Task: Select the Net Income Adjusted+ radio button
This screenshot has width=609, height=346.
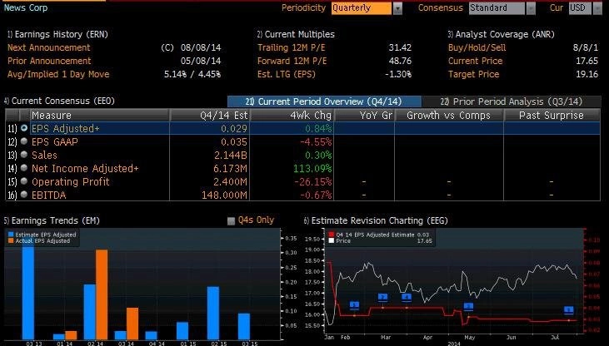Action: pos(24,167)
